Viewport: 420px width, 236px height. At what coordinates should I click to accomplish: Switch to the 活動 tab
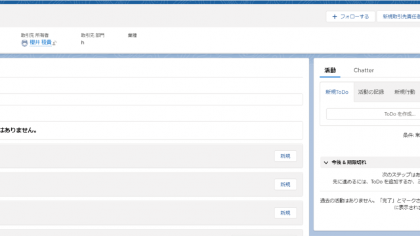pos(330,70)
